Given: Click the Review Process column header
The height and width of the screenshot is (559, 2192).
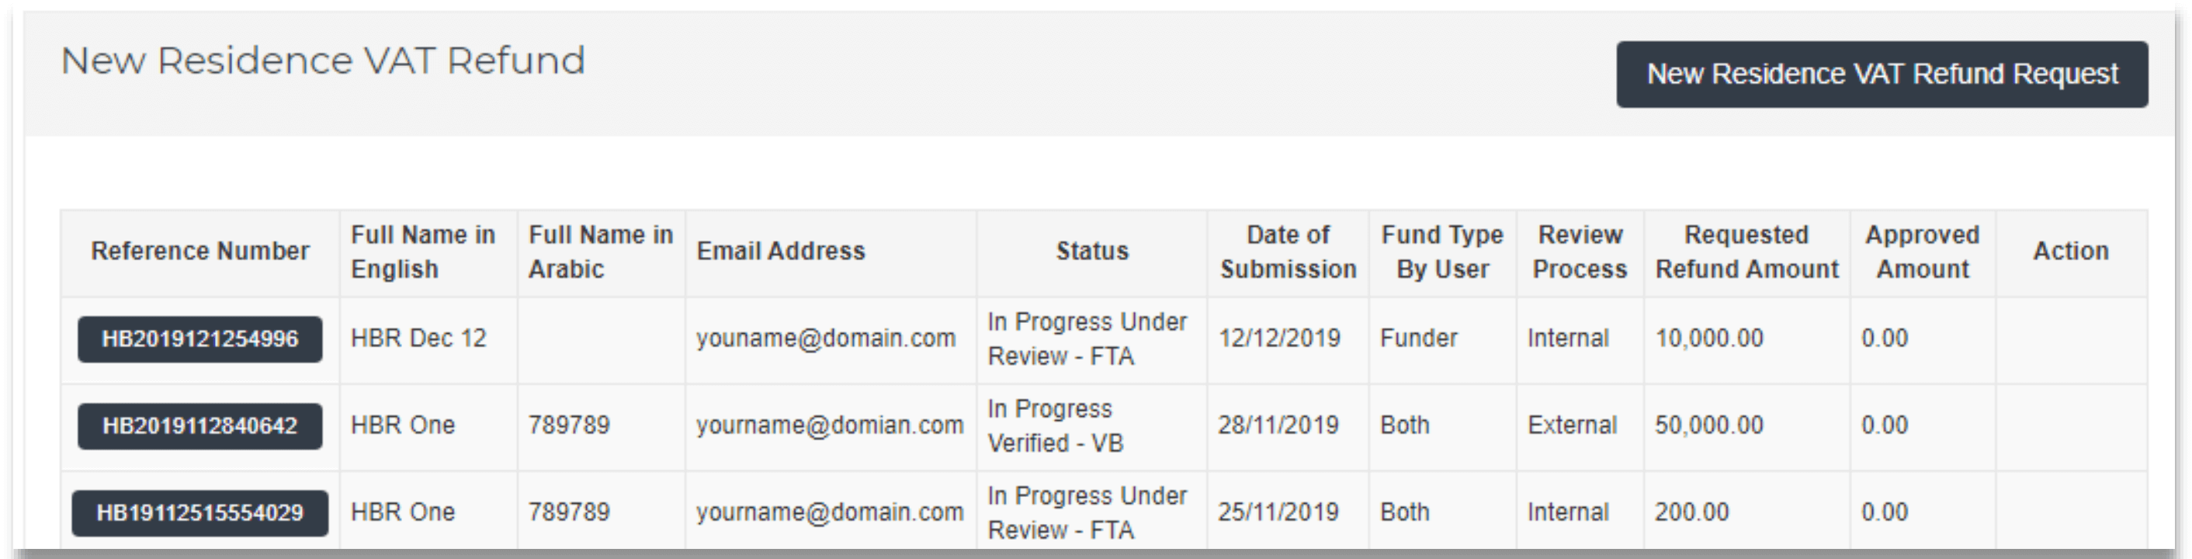Looking at the screenshot, I should [x=1580, y=252].
